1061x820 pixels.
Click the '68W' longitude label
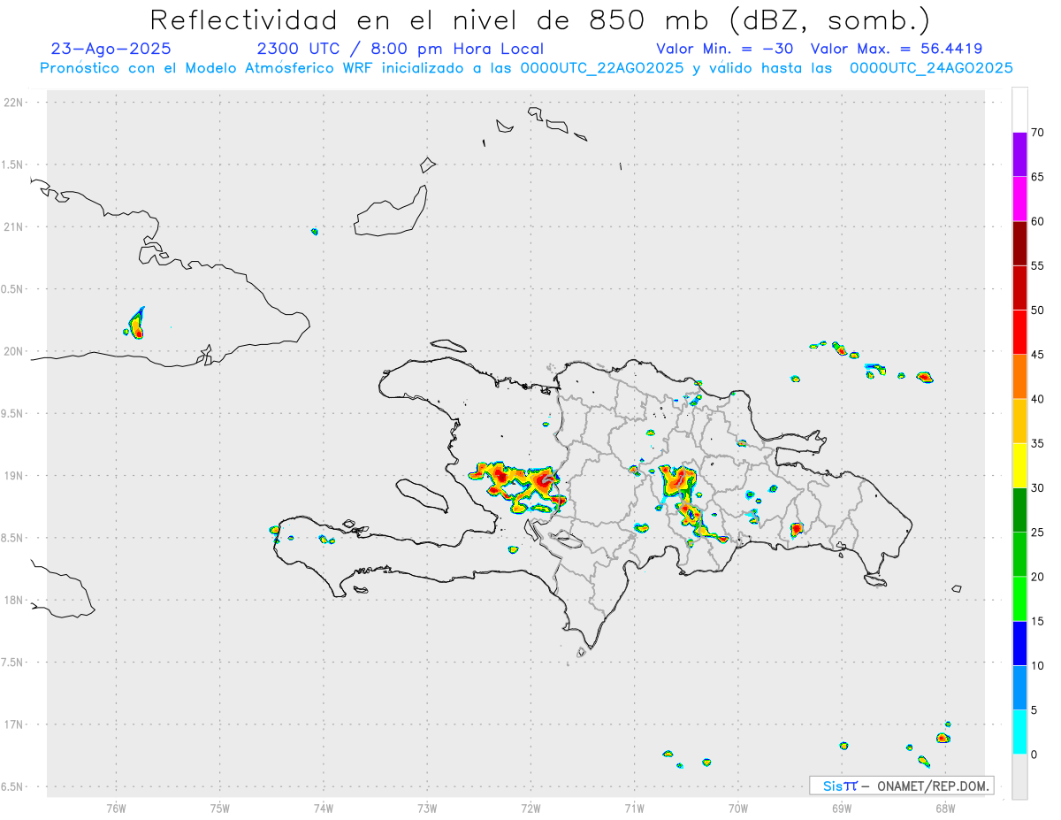click(945, 809)
